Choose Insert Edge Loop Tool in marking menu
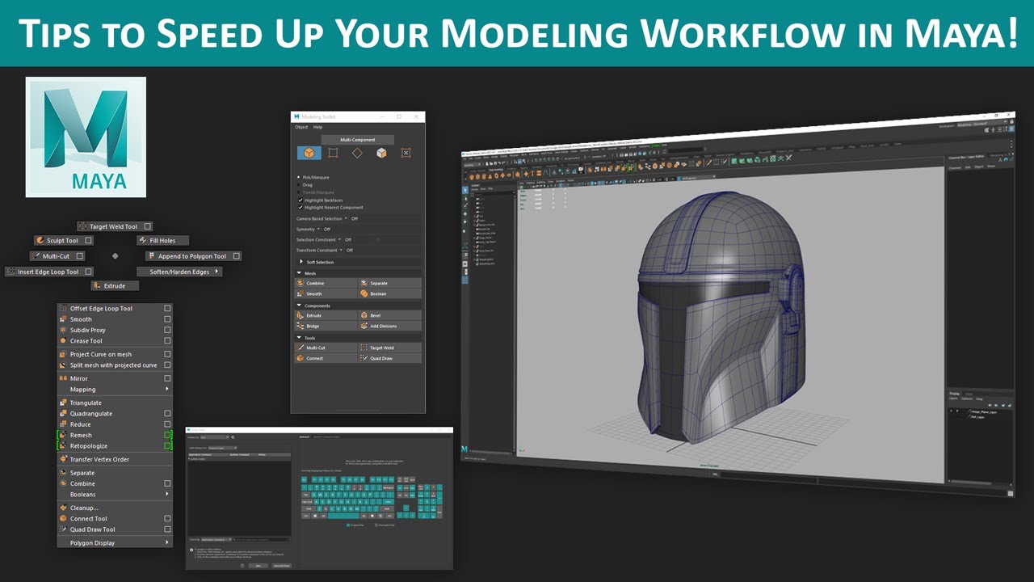 49,272
